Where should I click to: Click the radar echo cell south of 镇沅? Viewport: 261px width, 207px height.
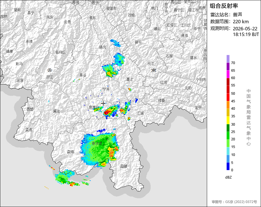[x=110, y=71]
